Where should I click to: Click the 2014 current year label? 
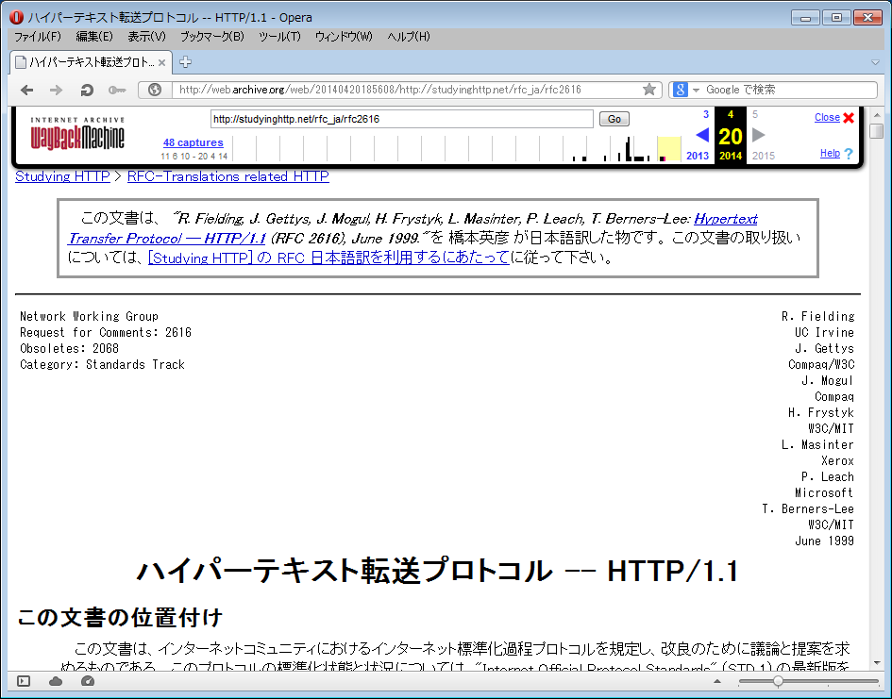point(731,156)
